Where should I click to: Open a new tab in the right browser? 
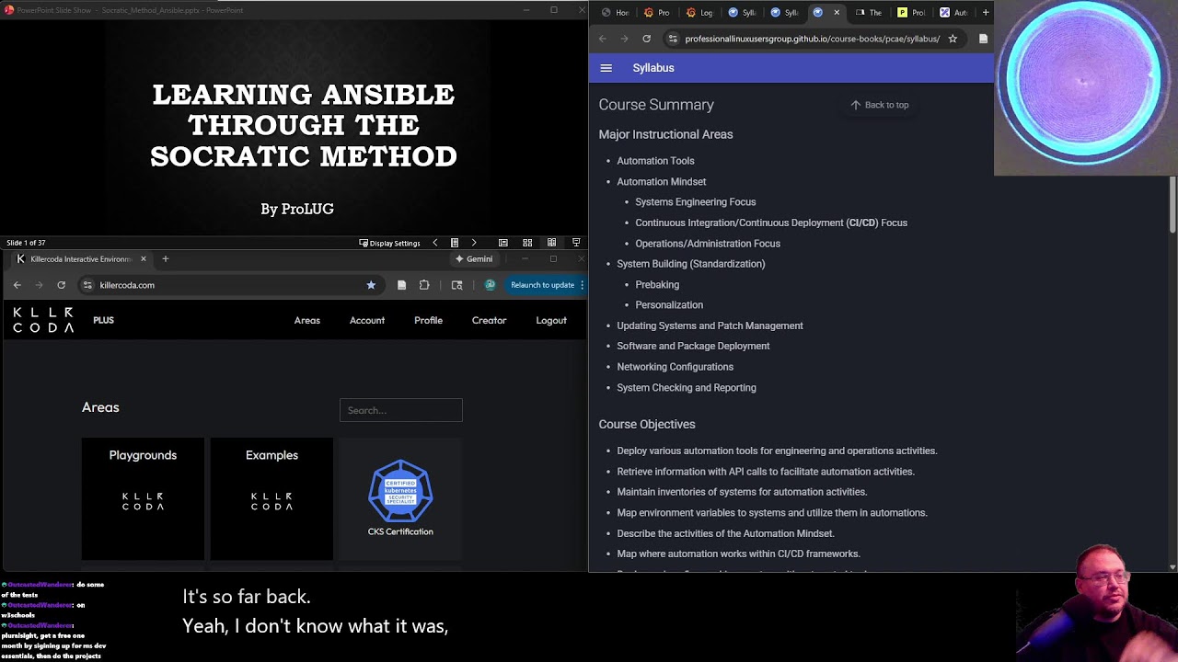coord(986,12)
